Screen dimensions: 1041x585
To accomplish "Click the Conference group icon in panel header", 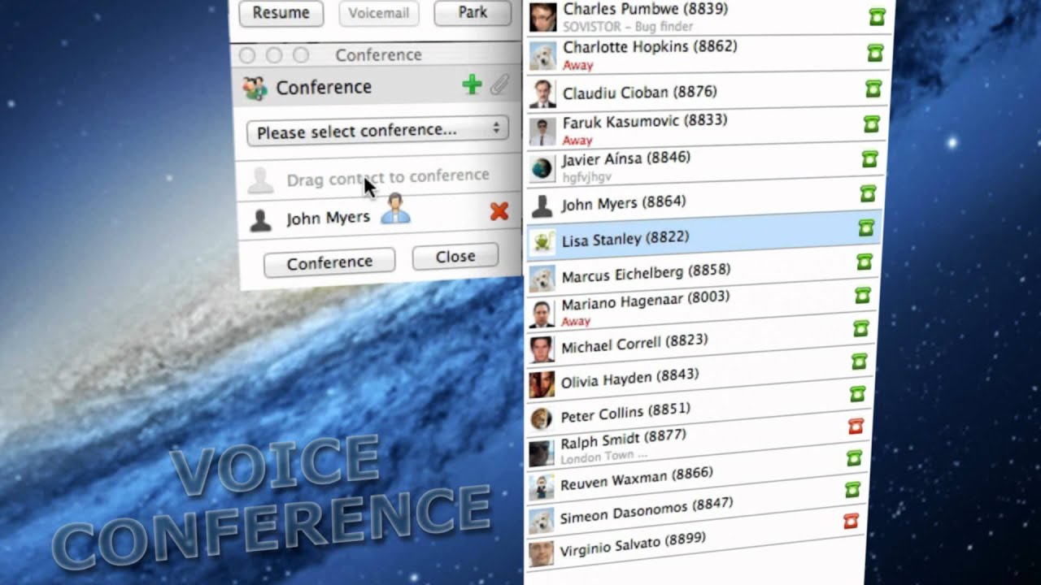I will click(x=255, y=88).
